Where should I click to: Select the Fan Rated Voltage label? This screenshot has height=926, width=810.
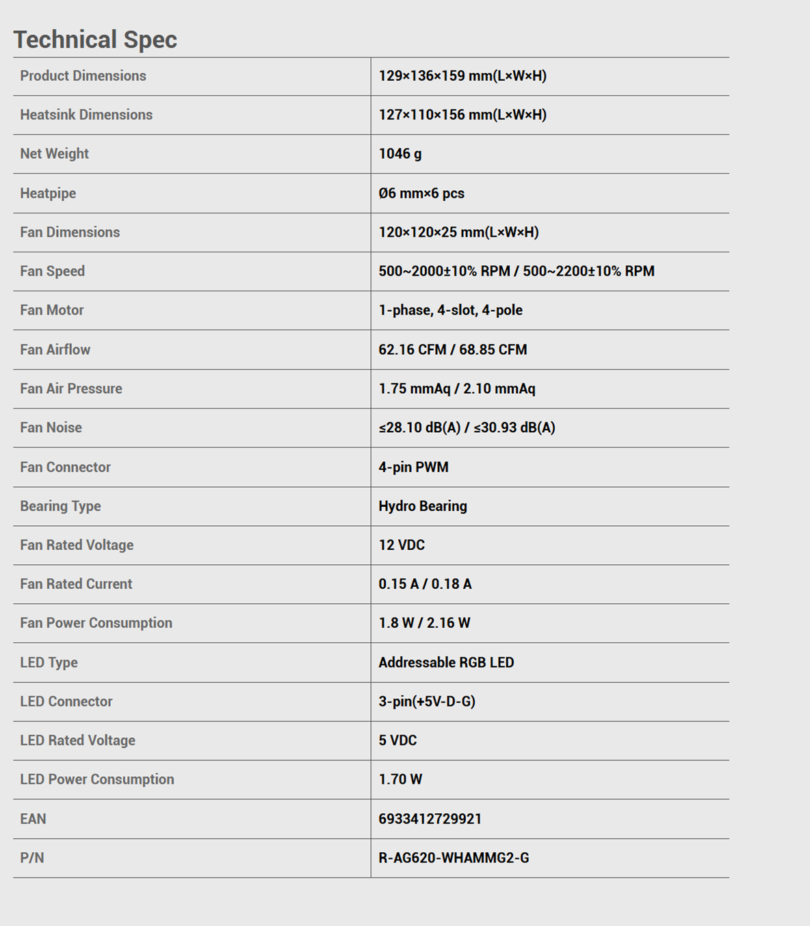tap(77, 545)
